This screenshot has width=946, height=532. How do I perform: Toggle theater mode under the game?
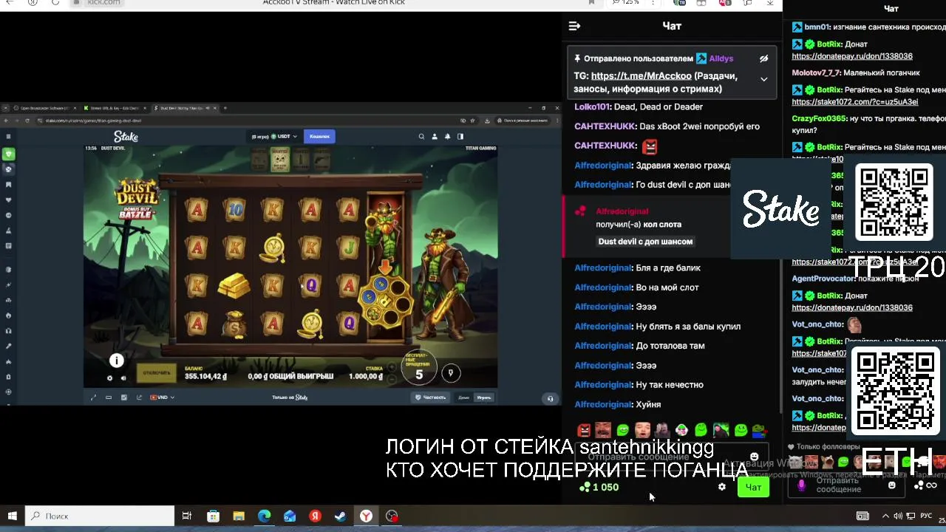[109, 398]
